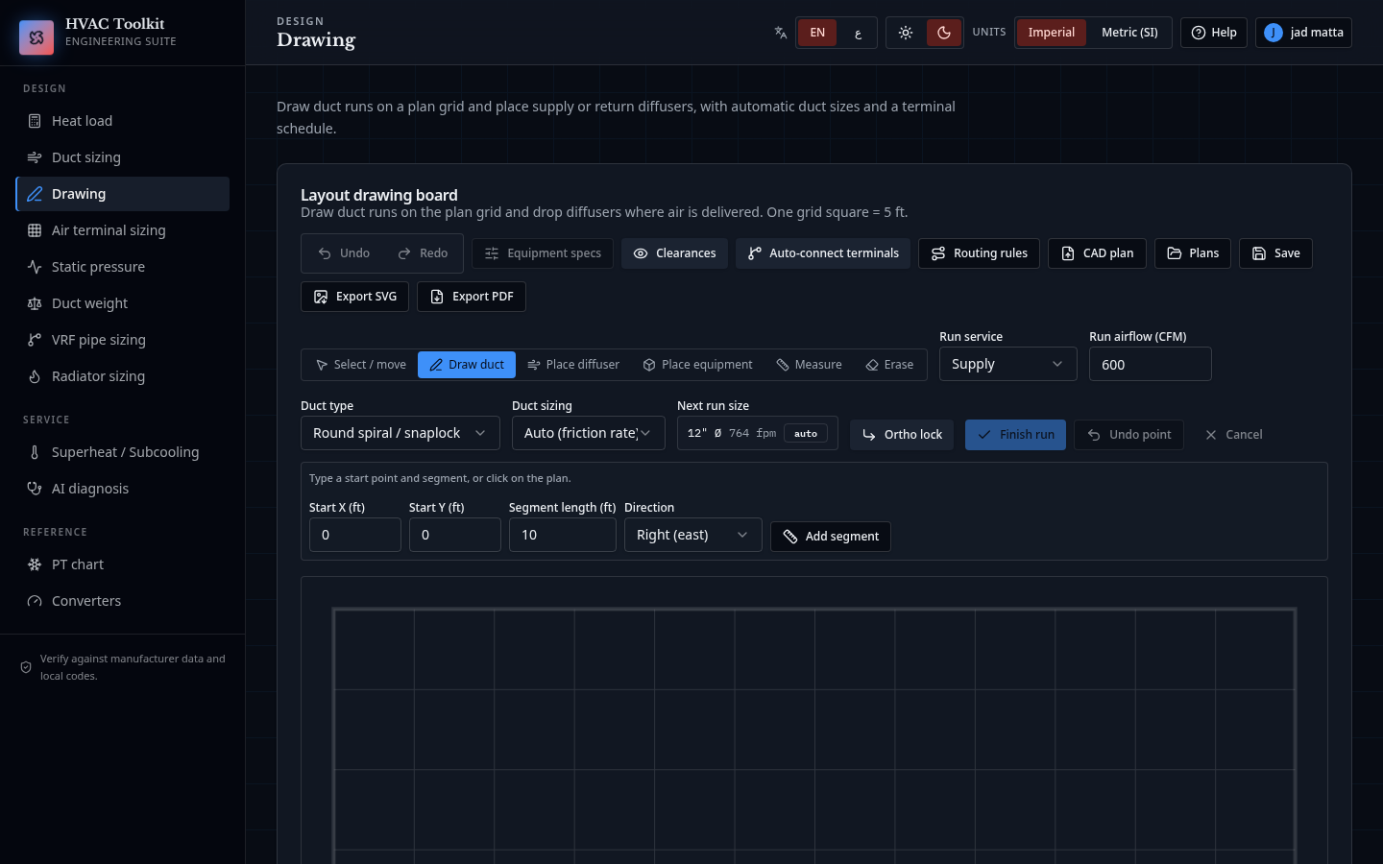Switch to light theme sun icon
Screen dimensions: 1383x864
[x=906, y=33]
